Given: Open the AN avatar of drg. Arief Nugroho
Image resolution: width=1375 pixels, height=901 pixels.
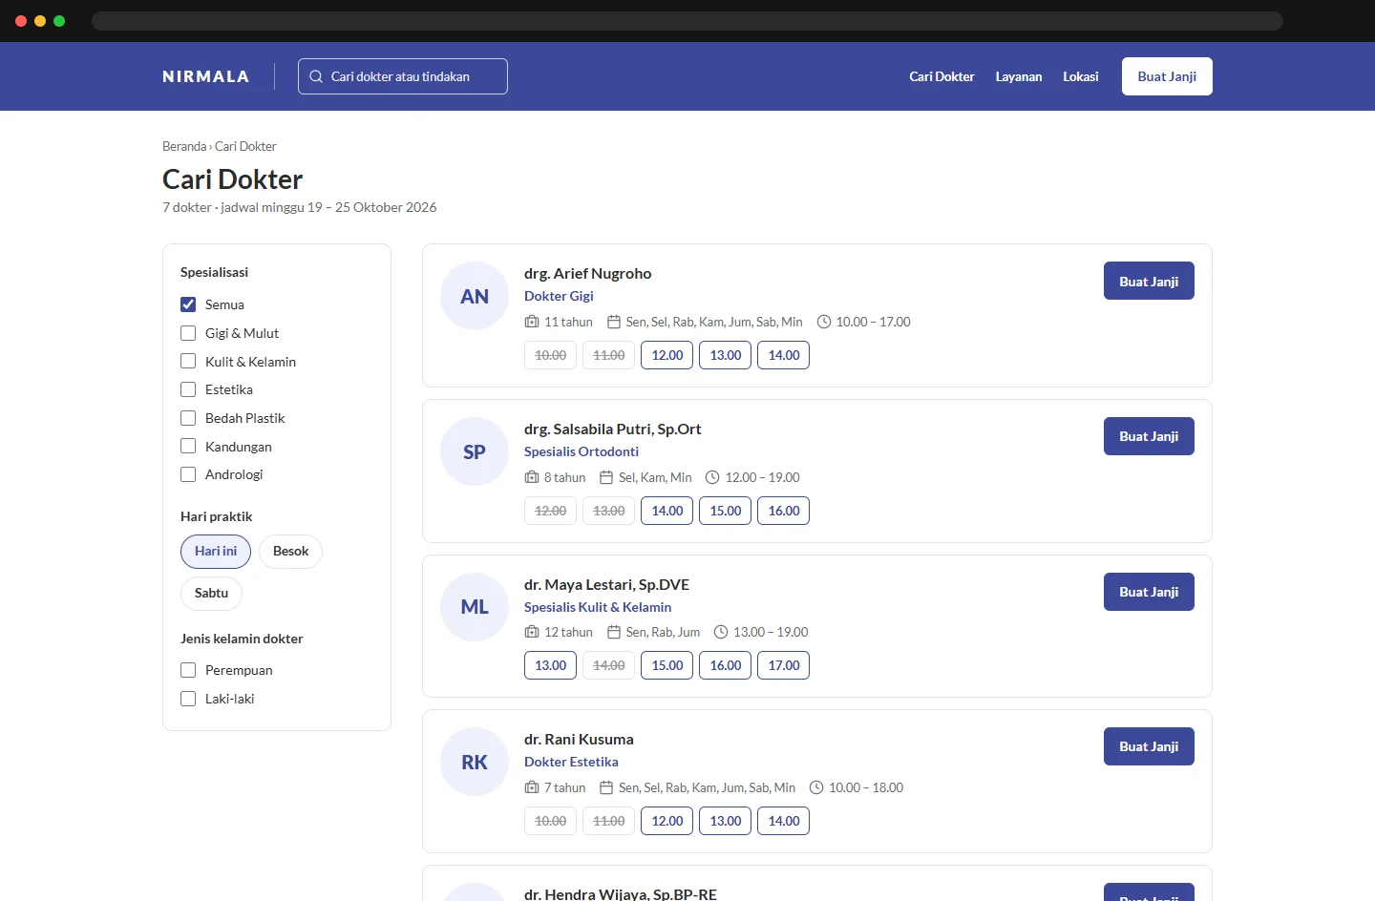Looking at the screenshot, I should (x=475, y=296).
